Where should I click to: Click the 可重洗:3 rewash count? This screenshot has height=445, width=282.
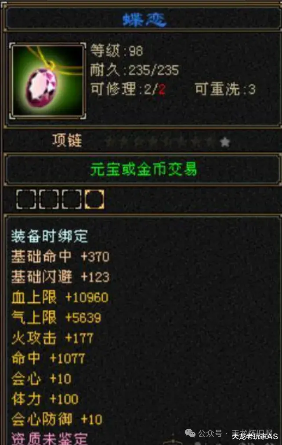[x=225, y=90]
